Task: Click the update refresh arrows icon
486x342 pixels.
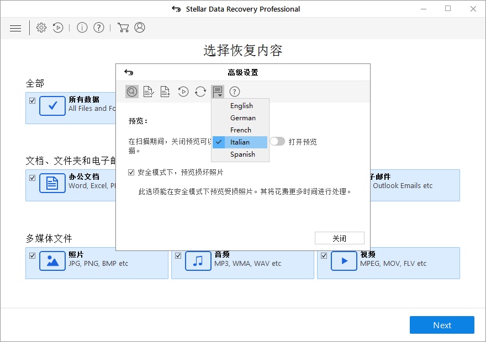Action: point(200,92)
